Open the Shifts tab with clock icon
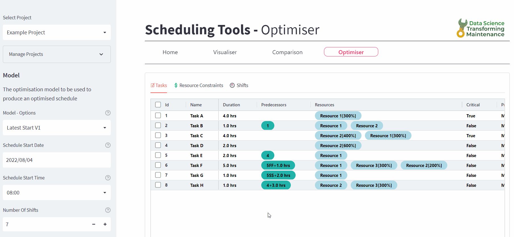The image size is (514, 237). pyautogui.click(x=239, y=85)
